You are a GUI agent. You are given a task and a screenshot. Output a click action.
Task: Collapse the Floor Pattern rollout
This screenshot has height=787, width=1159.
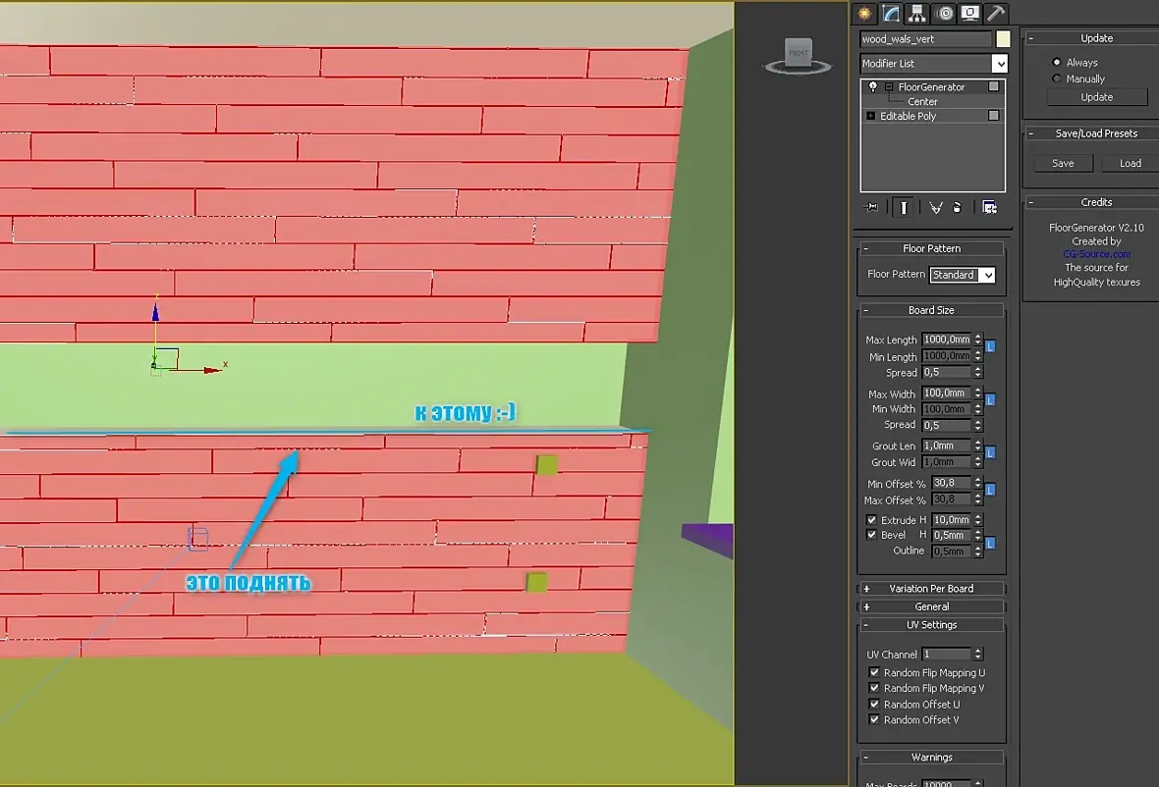click(x=931, y=248)
